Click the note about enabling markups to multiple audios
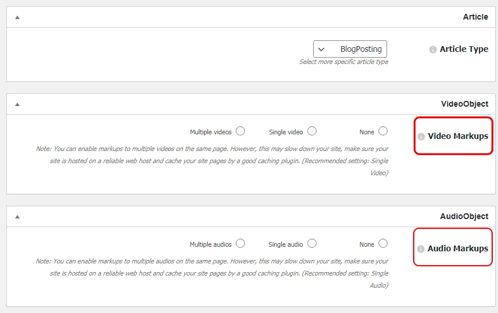Screen dimensions: 498x313 click(212, 273)
